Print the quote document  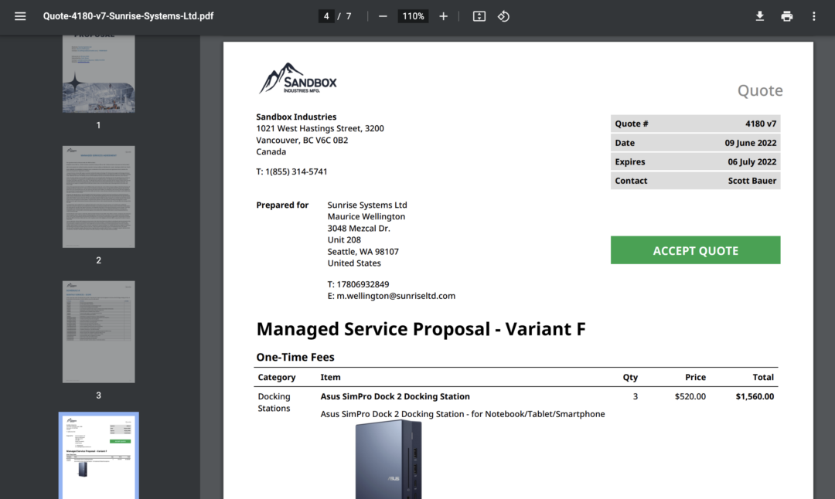[x=786, y=16]
